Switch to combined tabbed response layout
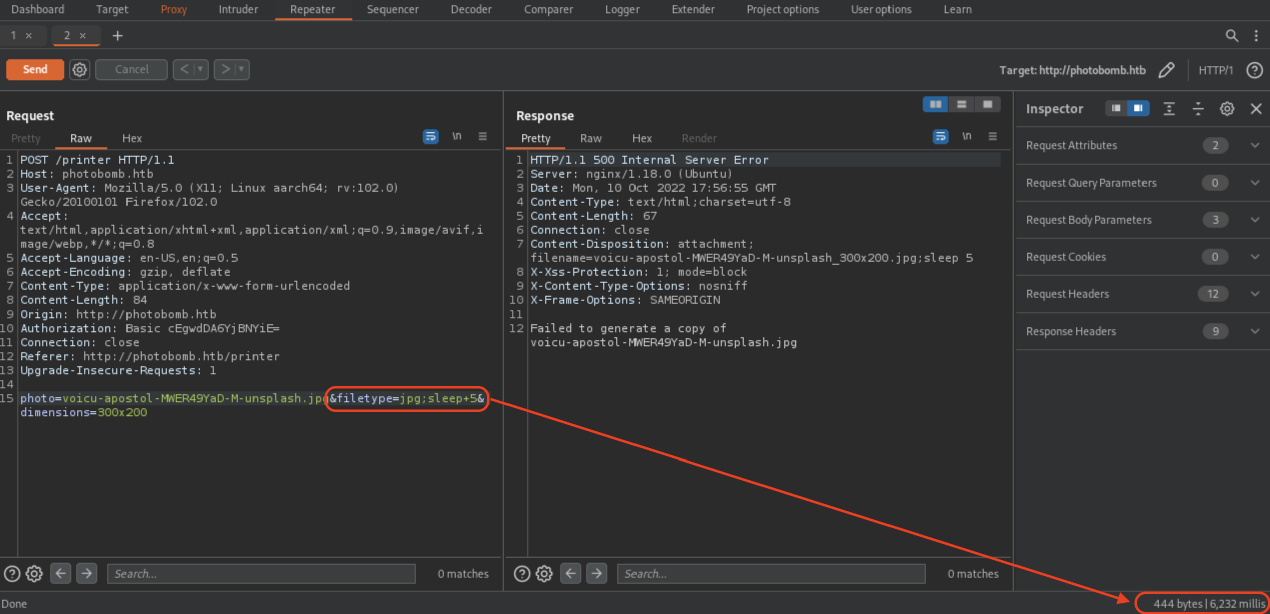Image resolution: width=1270 pixels, height=614 pixels. [987, 104]
